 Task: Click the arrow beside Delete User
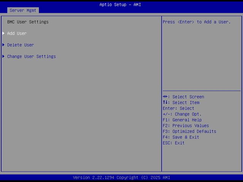pos(3,45)
